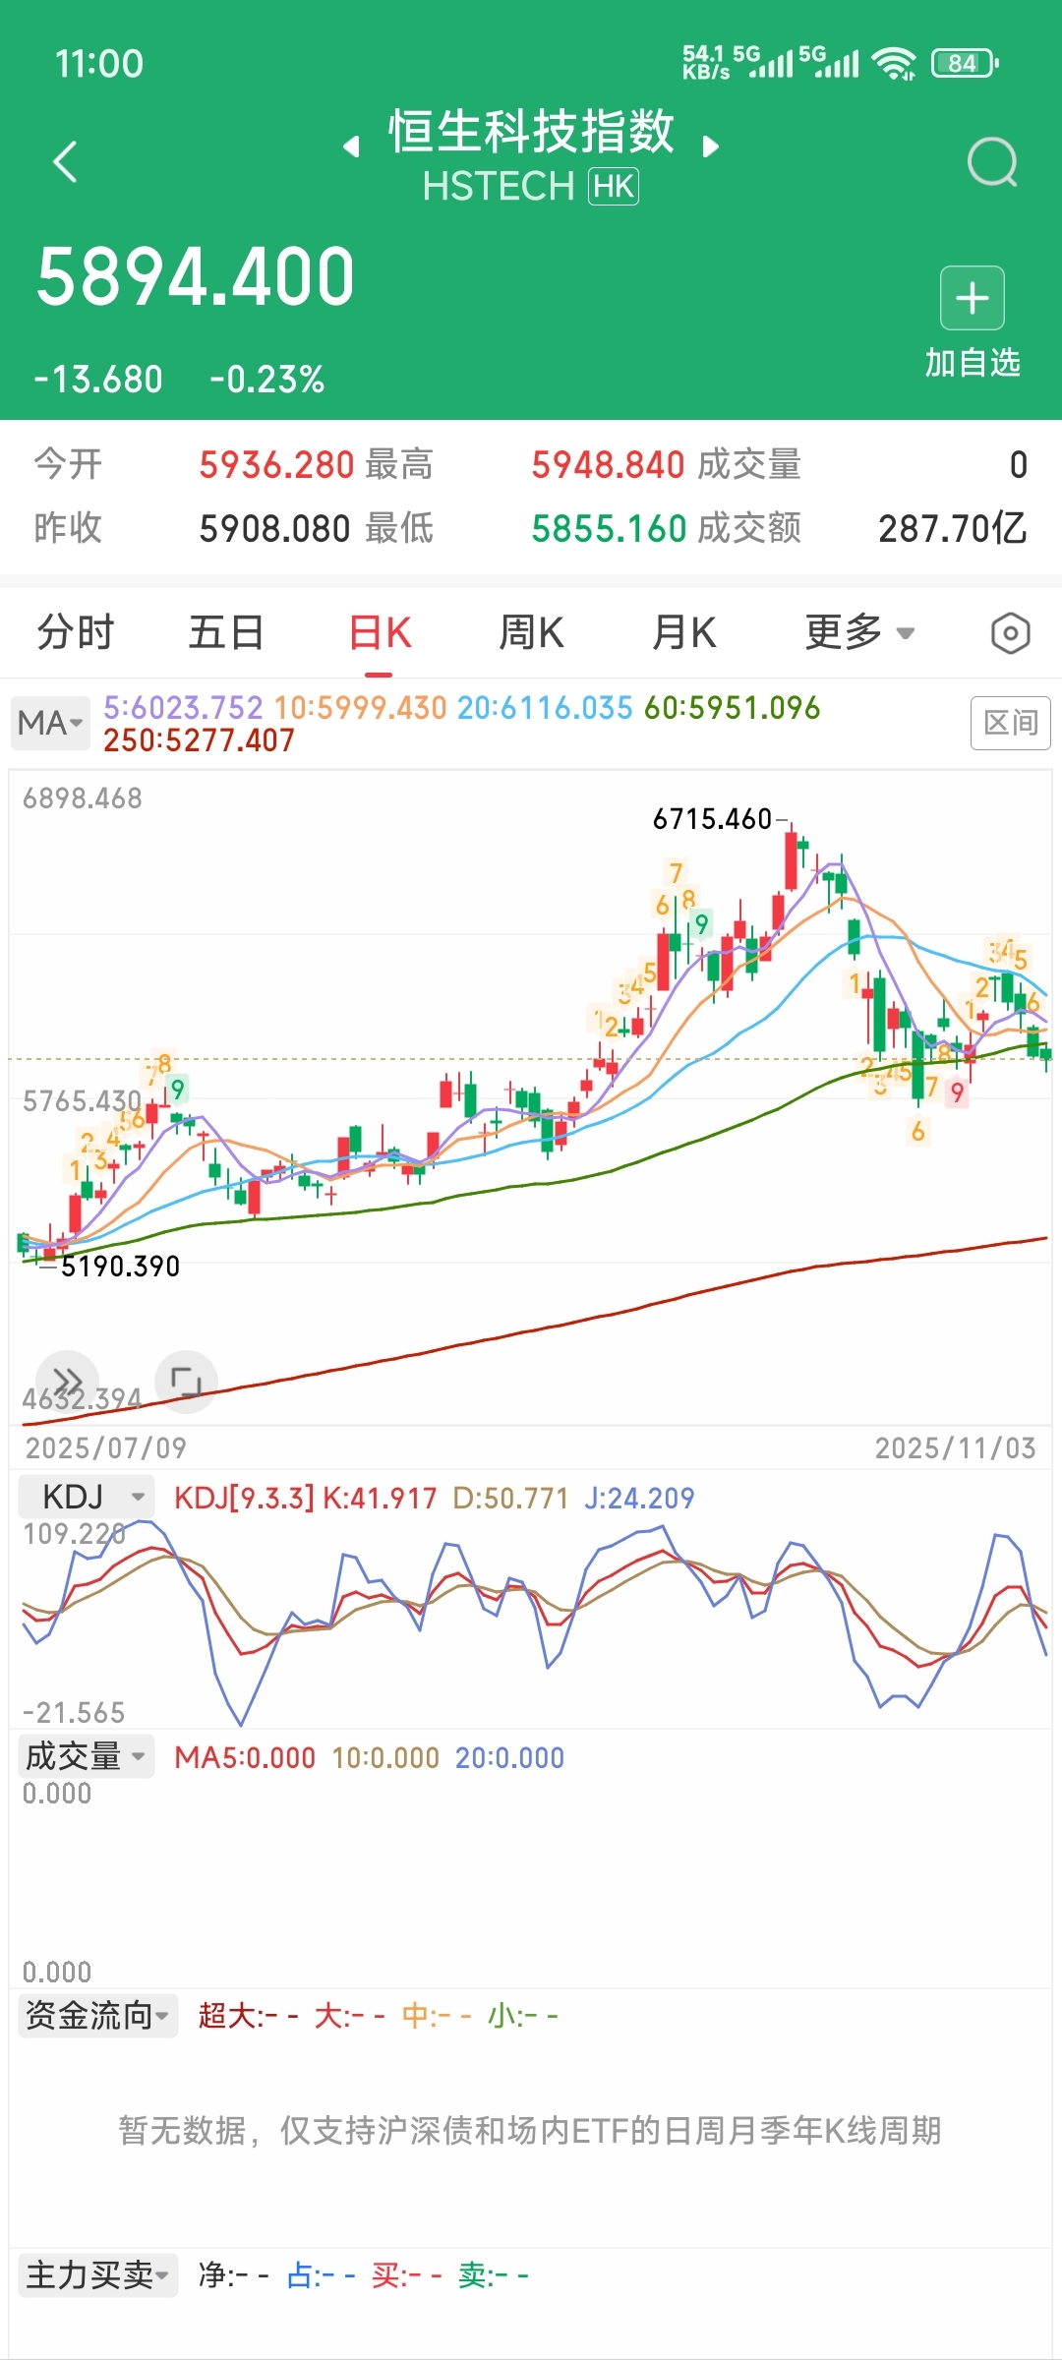Tap the Wi-Fi status icon

(x=894, y=64)
